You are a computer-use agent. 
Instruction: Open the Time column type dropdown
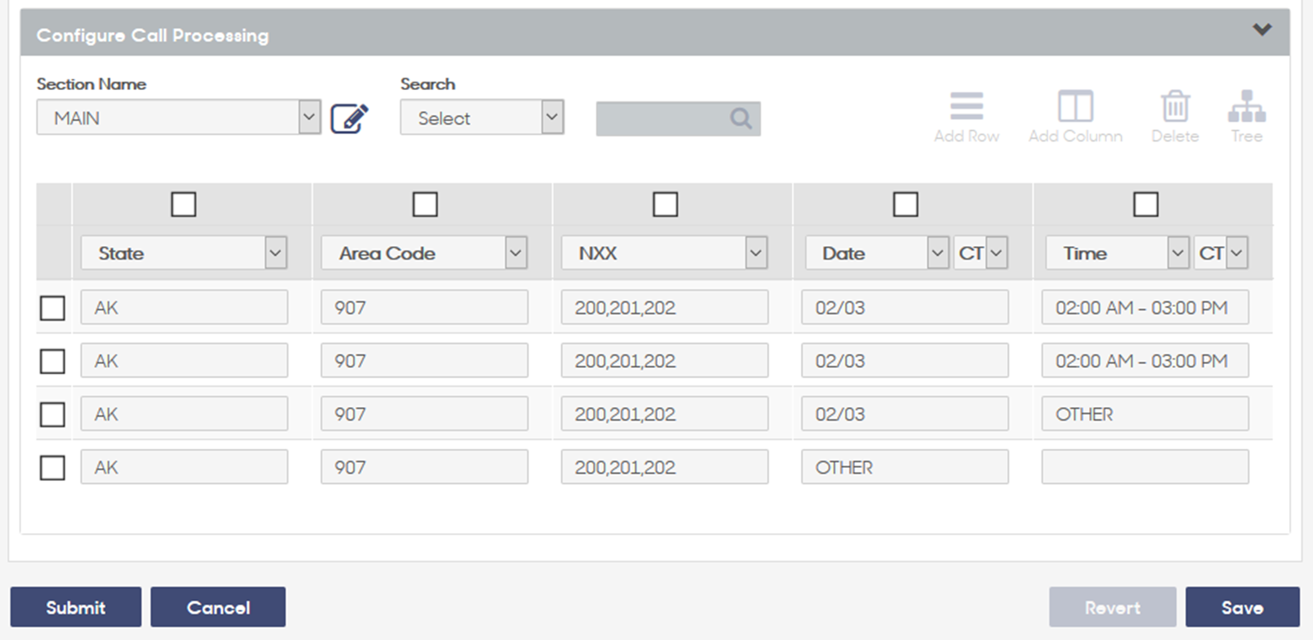pos(1118,253)
